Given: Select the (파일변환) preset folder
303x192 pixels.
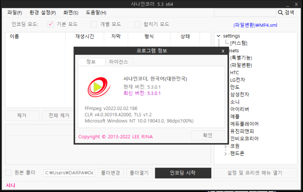Looking at the screenshot, I should (241, 65).
